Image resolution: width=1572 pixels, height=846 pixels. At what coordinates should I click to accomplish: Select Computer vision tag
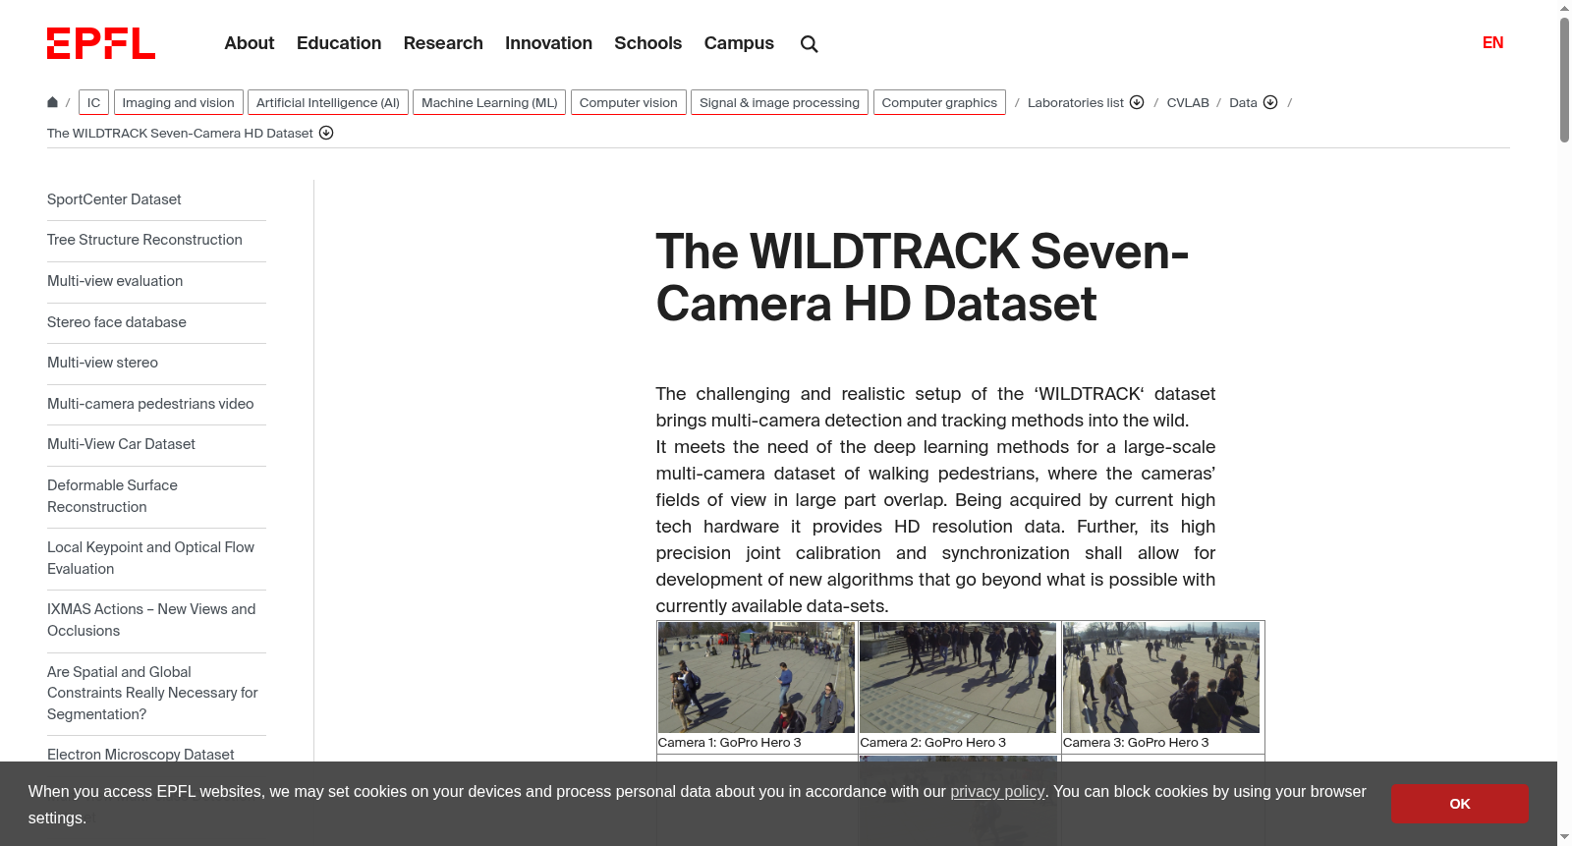(629, 102)
